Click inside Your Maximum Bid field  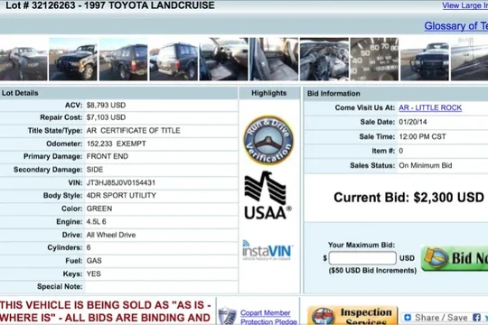362,258
